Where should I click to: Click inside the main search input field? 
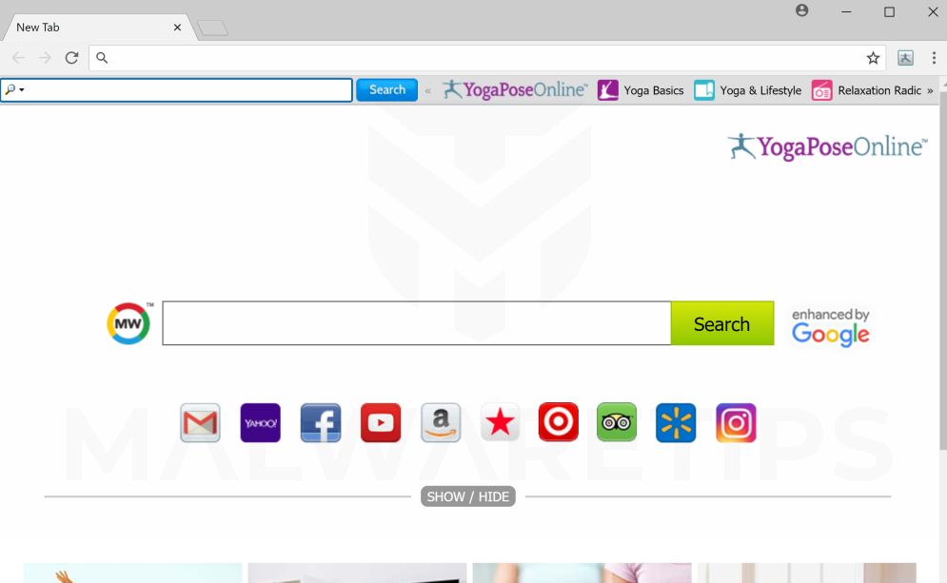(x=414, y=323)
